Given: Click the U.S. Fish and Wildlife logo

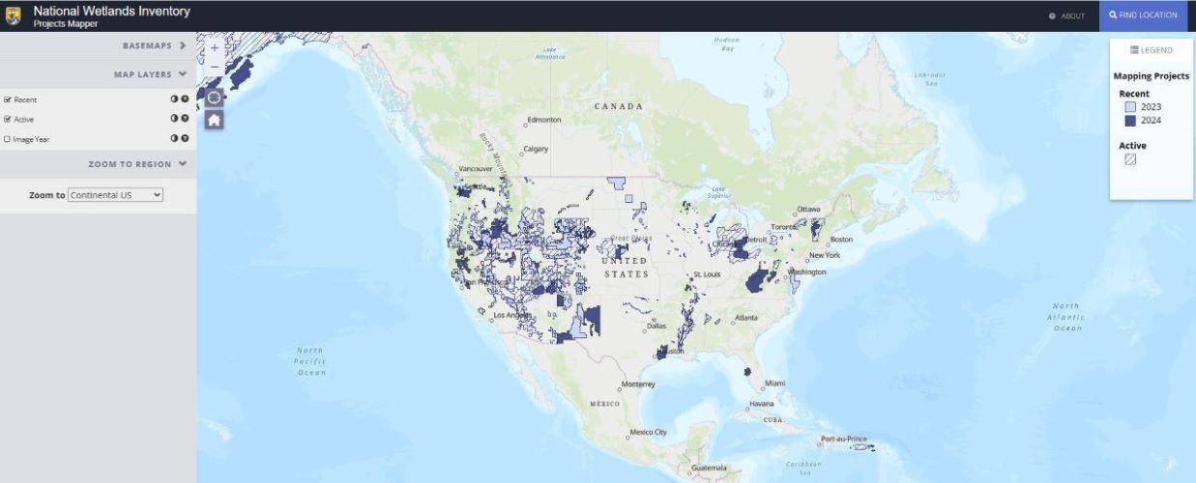Looking at the screenshot, I should point(14,15).
